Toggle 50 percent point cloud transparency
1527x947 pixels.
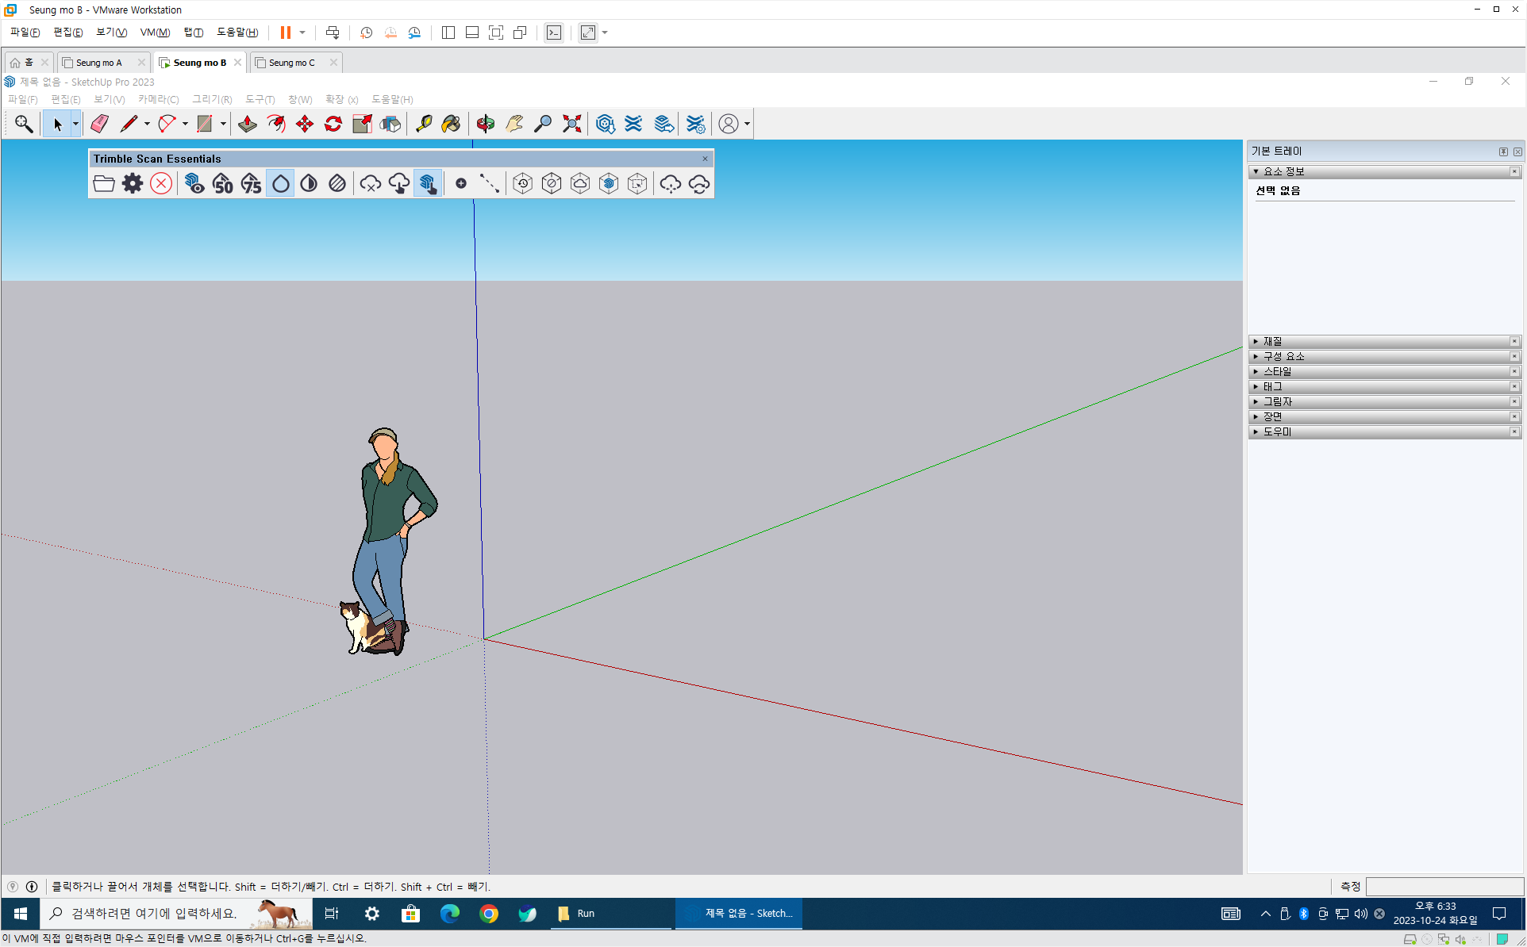(x=223, y=184)
